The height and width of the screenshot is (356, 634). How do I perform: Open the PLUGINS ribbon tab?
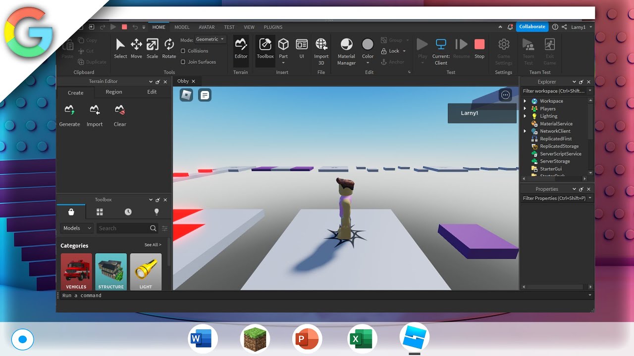coord(273,27)
